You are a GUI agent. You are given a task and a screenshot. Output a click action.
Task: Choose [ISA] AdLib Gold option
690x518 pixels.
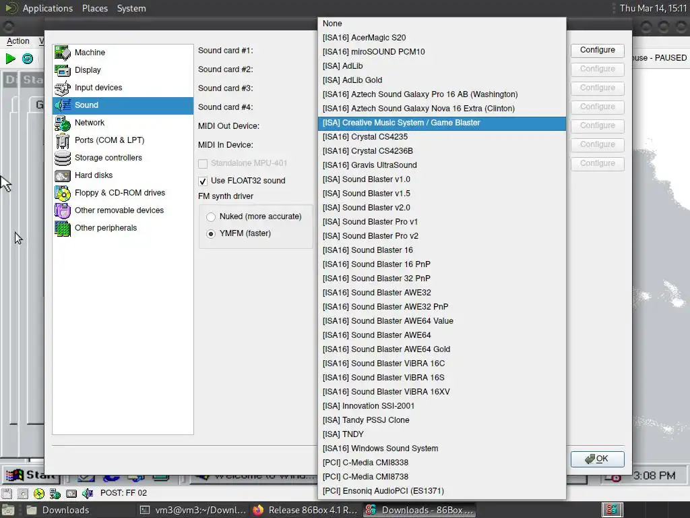point(442,80)
